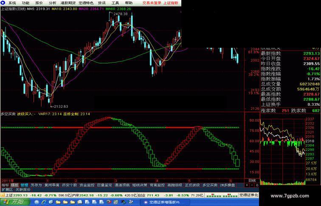Image resolution: width=321 pixels, height=206 pixels.
Task: Apply the 短线决策 indicator template
Action: [x=140, y=185]
